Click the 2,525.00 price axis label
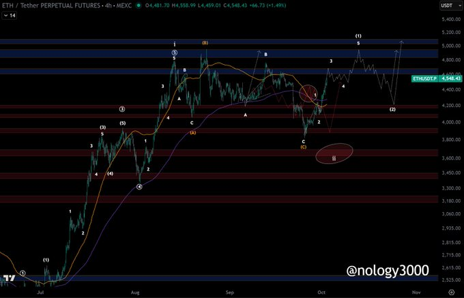Image resolution: width=464 pixels, height=298 pixels. click(451, 280)
